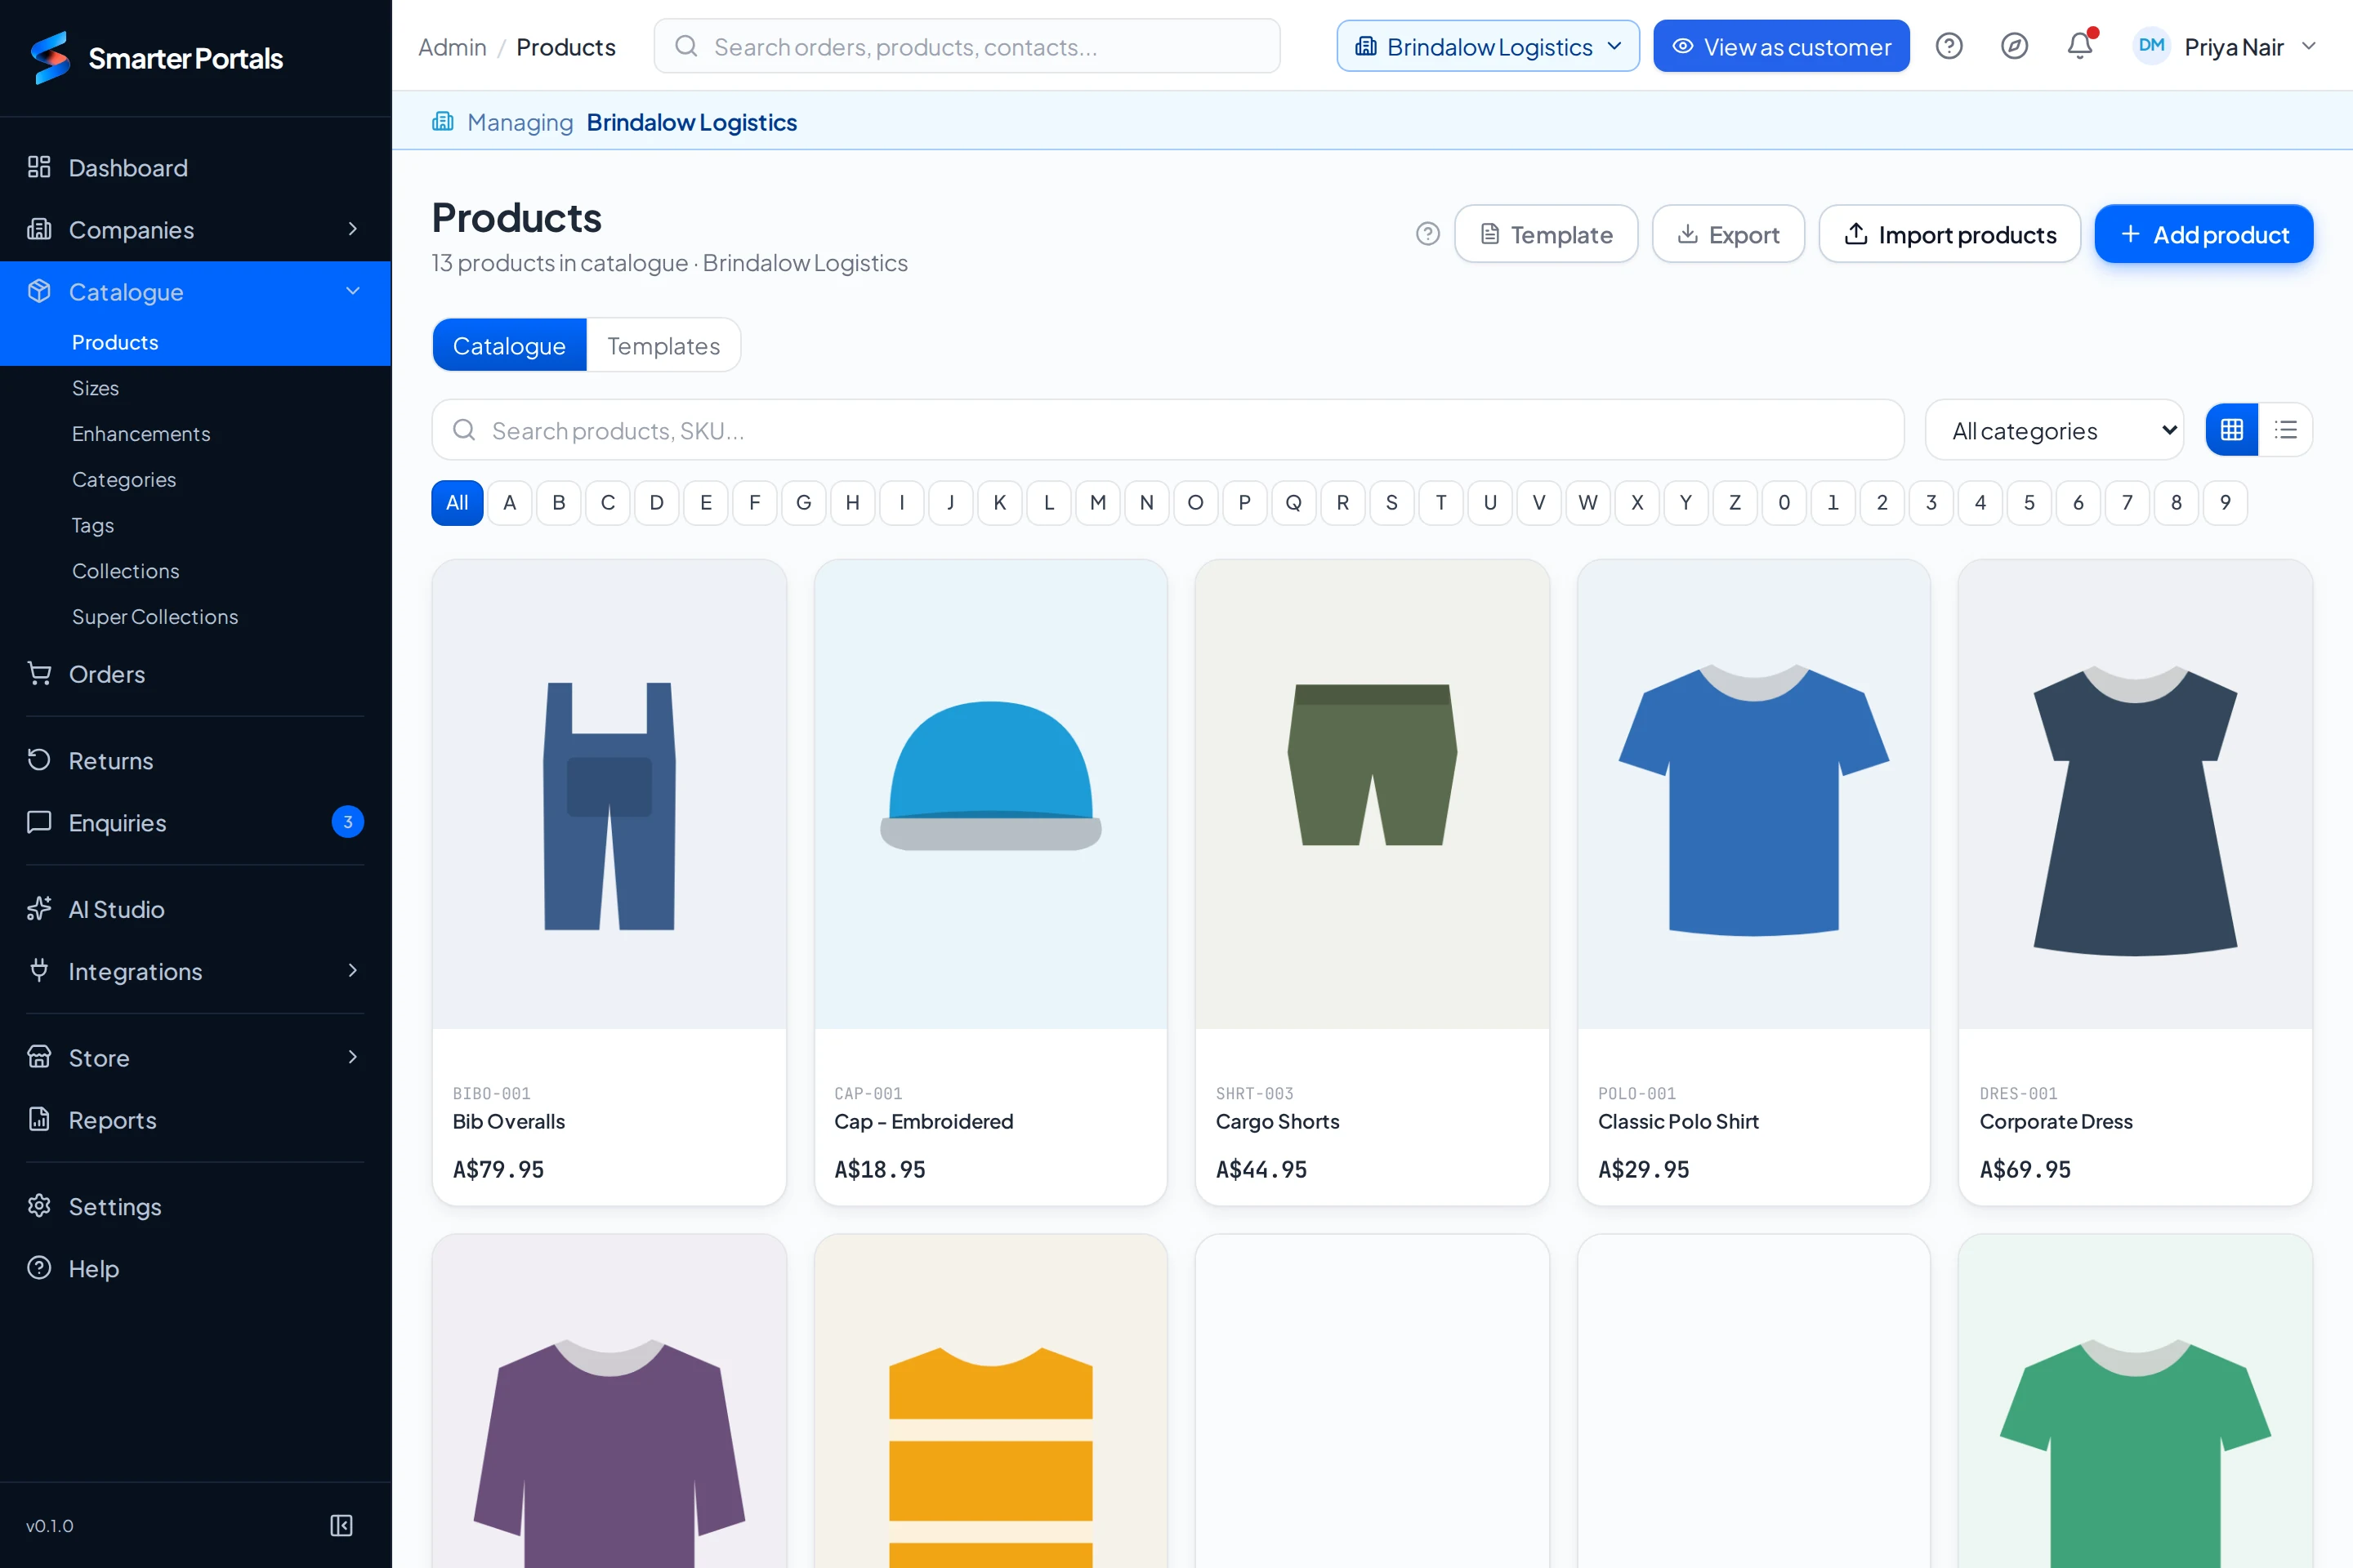Switch to list view
Image resolution: width=2353 pixels, height=1568 pixels.
point(2285,430)
